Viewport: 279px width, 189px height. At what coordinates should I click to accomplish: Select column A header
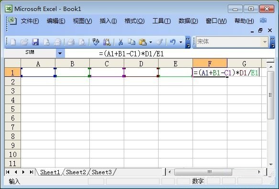click(x=38, y=63)
